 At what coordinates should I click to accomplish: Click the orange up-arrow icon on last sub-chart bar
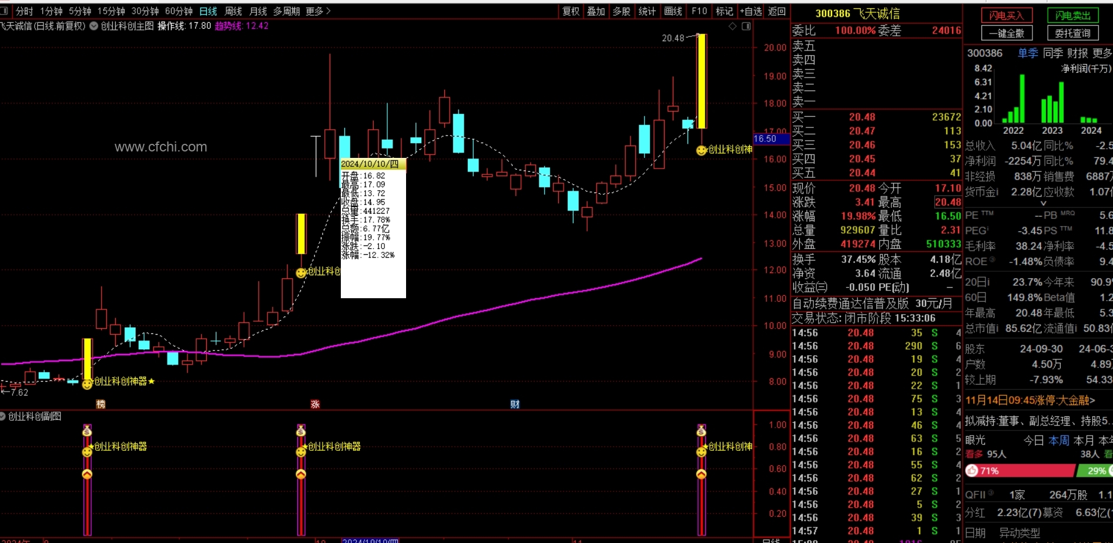click(701, 474)
